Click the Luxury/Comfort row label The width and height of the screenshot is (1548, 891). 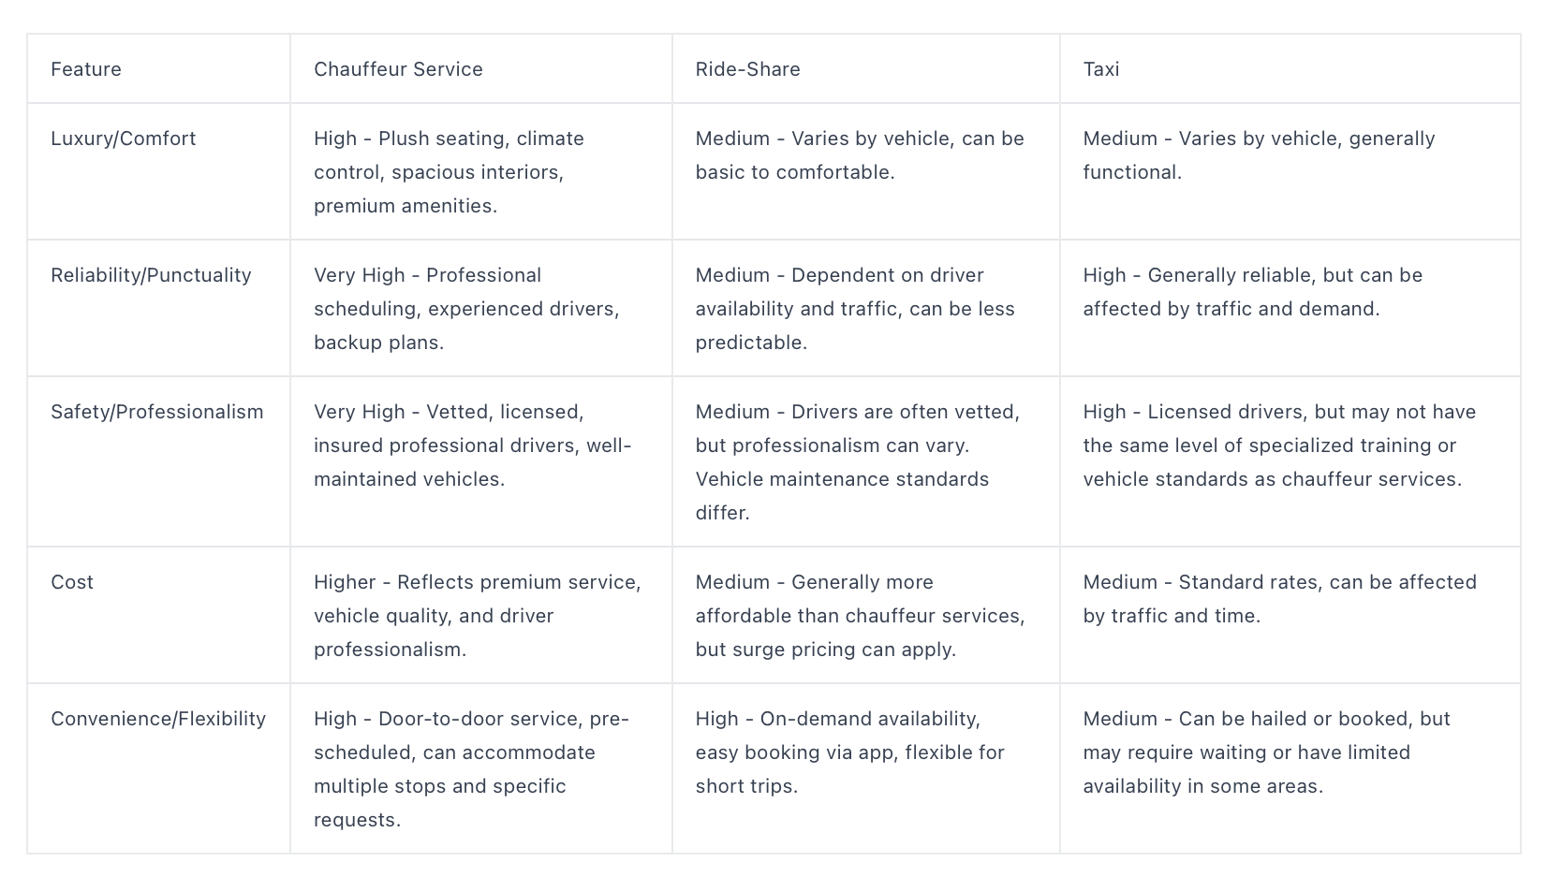coord(124,139)
